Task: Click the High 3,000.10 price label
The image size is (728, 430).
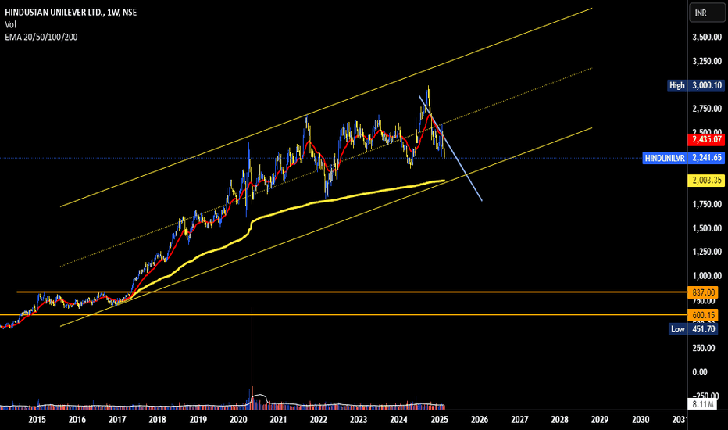Action: pos(695,85)
